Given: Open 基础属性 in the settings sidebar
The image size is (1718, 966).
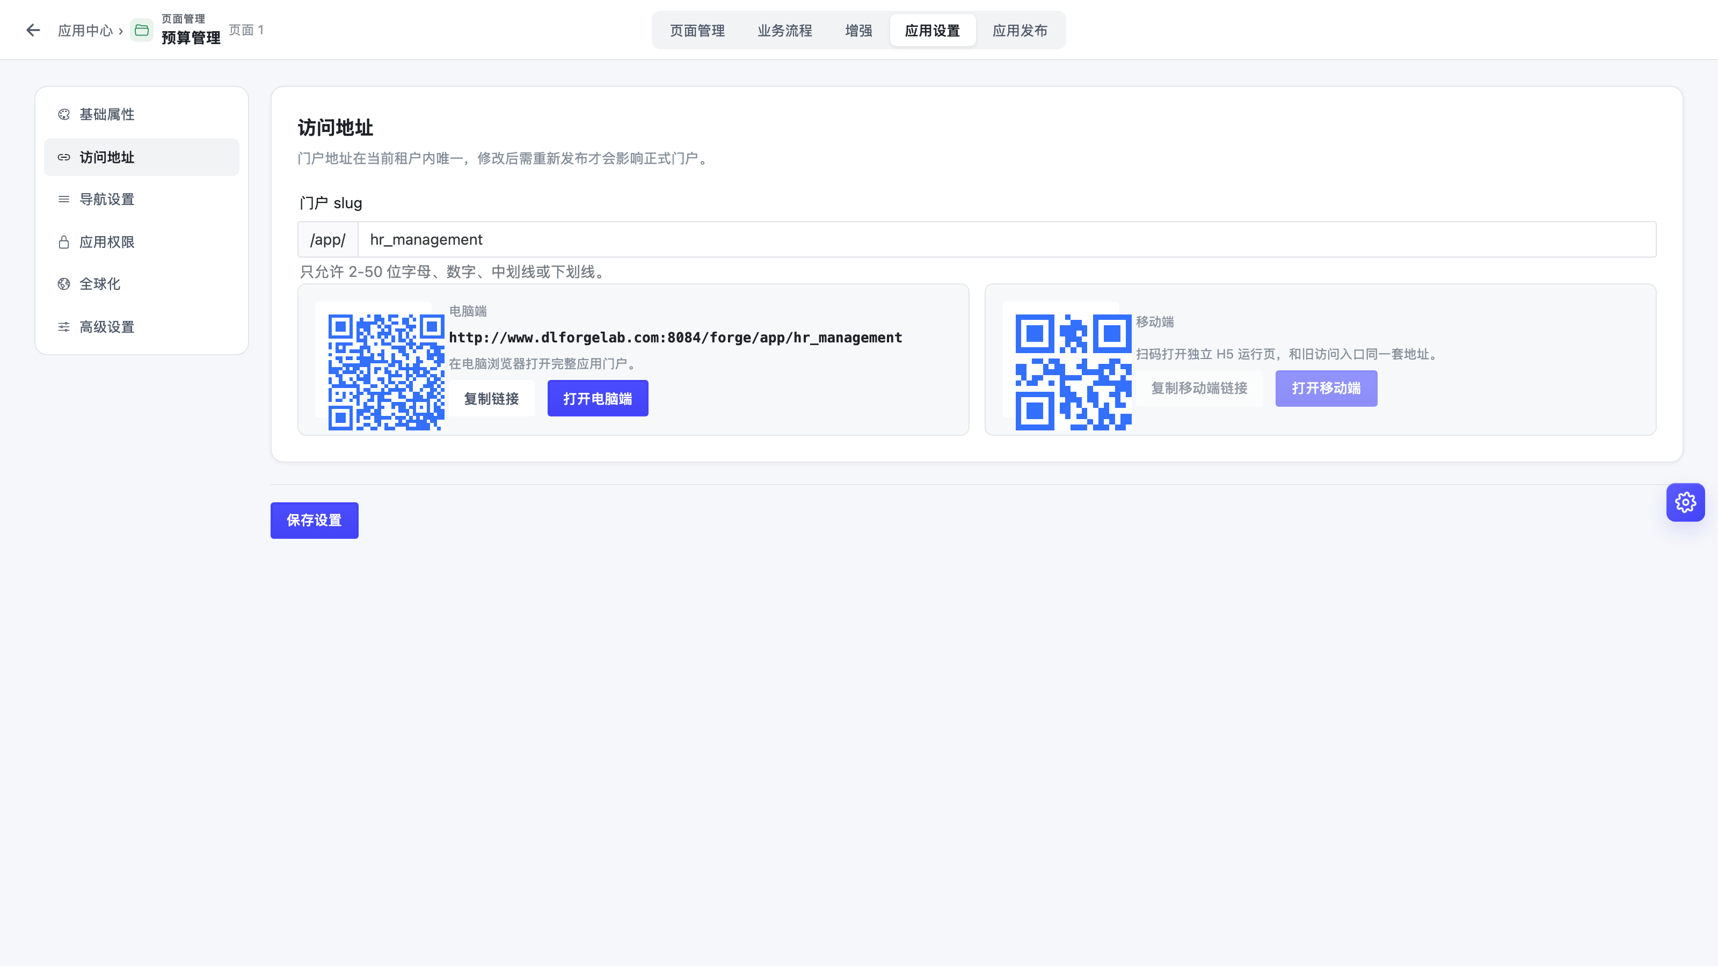Looking at the screenshot, I should [x=141, y=115].
